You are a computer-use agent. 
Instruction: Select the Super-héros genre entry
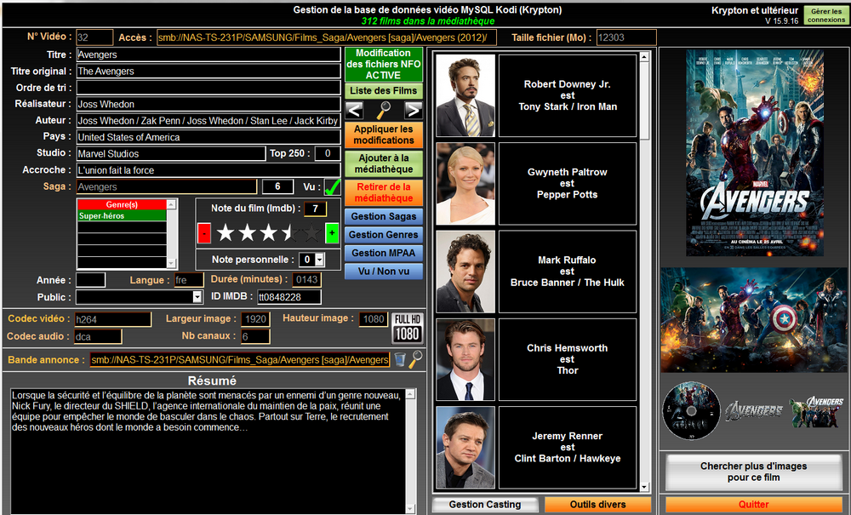[122, 215]
